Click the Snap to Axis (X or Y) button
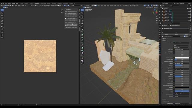 71,13
